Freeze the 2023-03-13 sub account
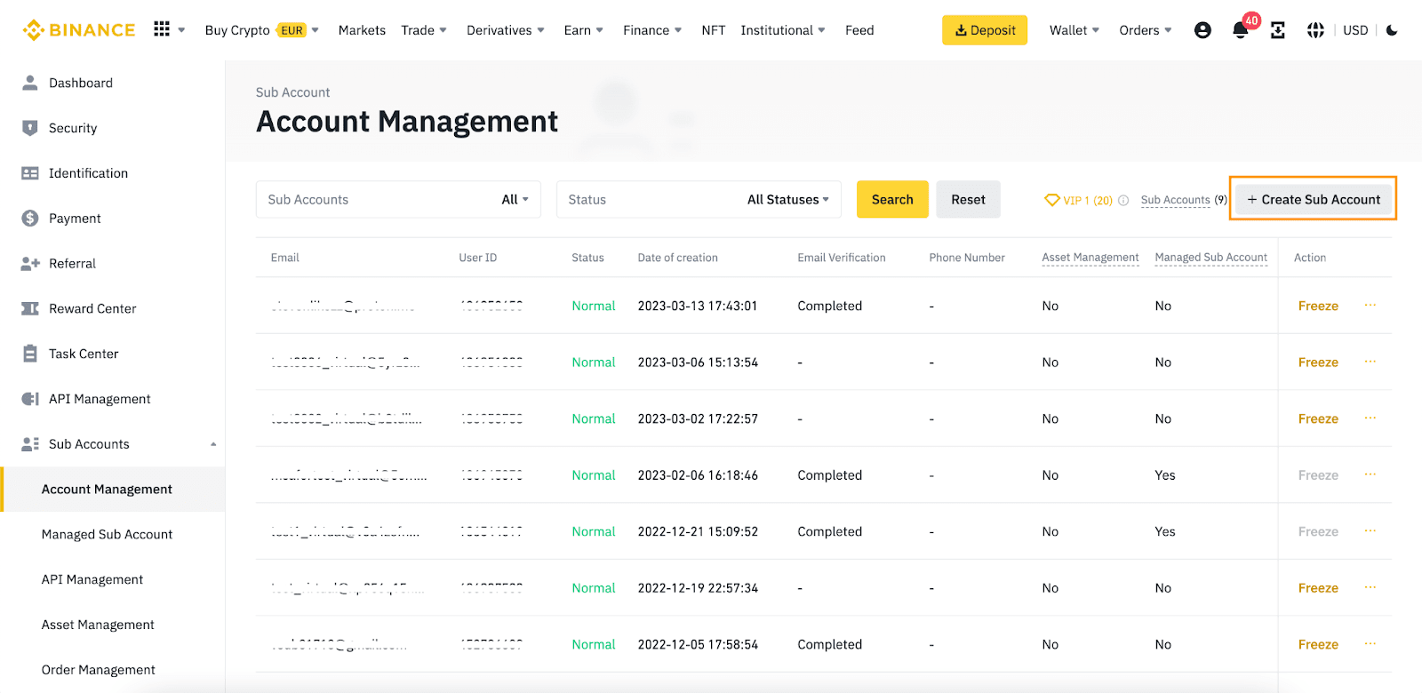This screenshot has height=693, width=1422. [1318, 306]
